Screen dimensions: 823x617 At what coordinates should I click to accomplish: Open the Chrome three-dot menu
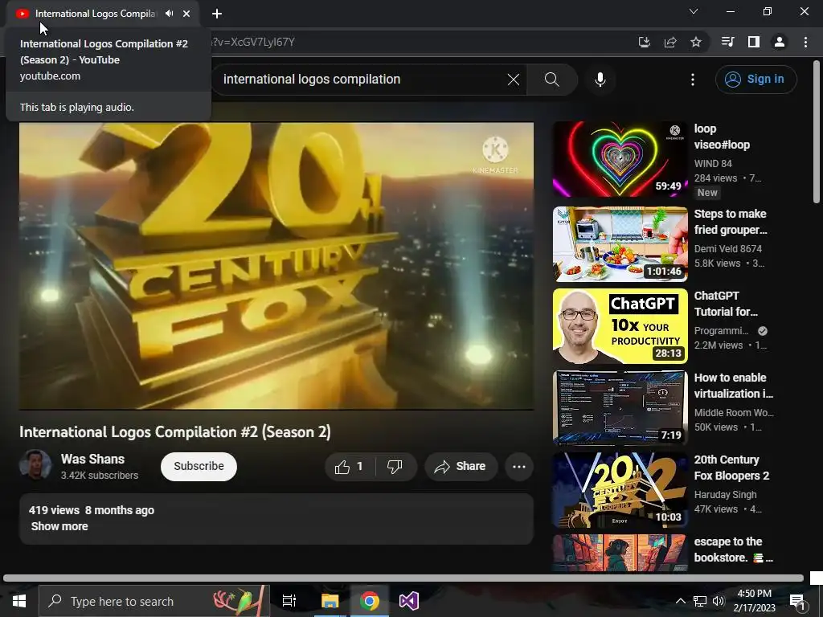805,42
